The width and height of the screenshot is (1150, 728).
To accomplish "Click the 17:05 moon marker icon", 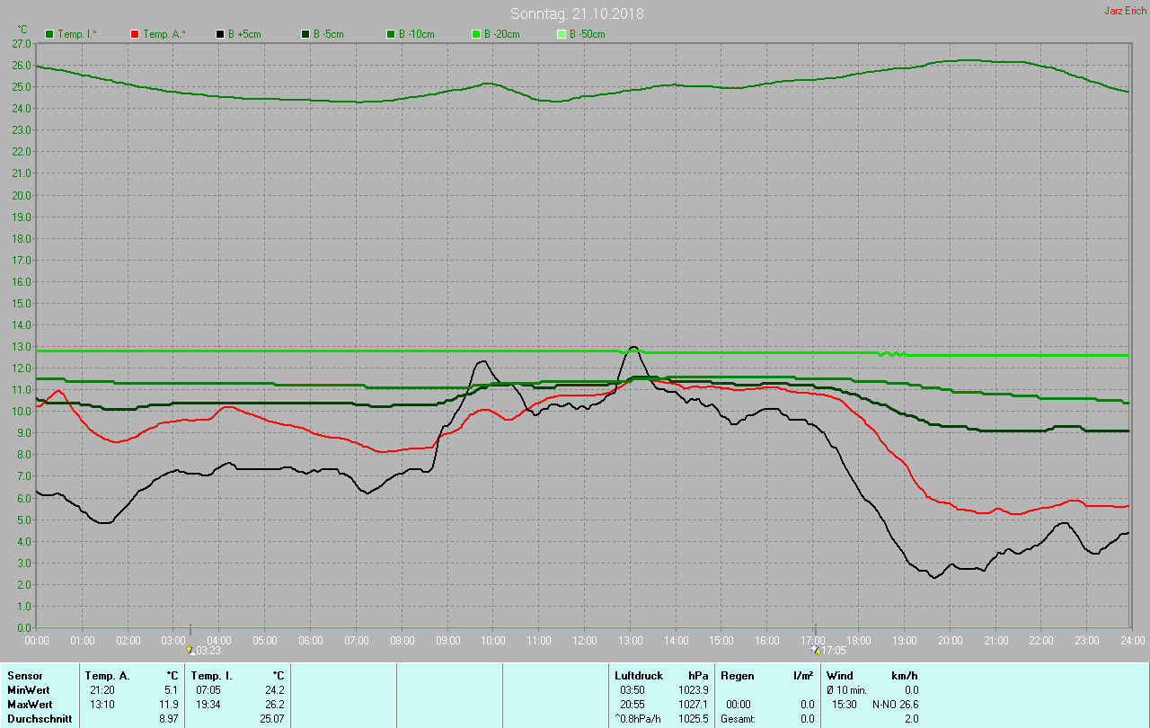I will coord(815,649).
